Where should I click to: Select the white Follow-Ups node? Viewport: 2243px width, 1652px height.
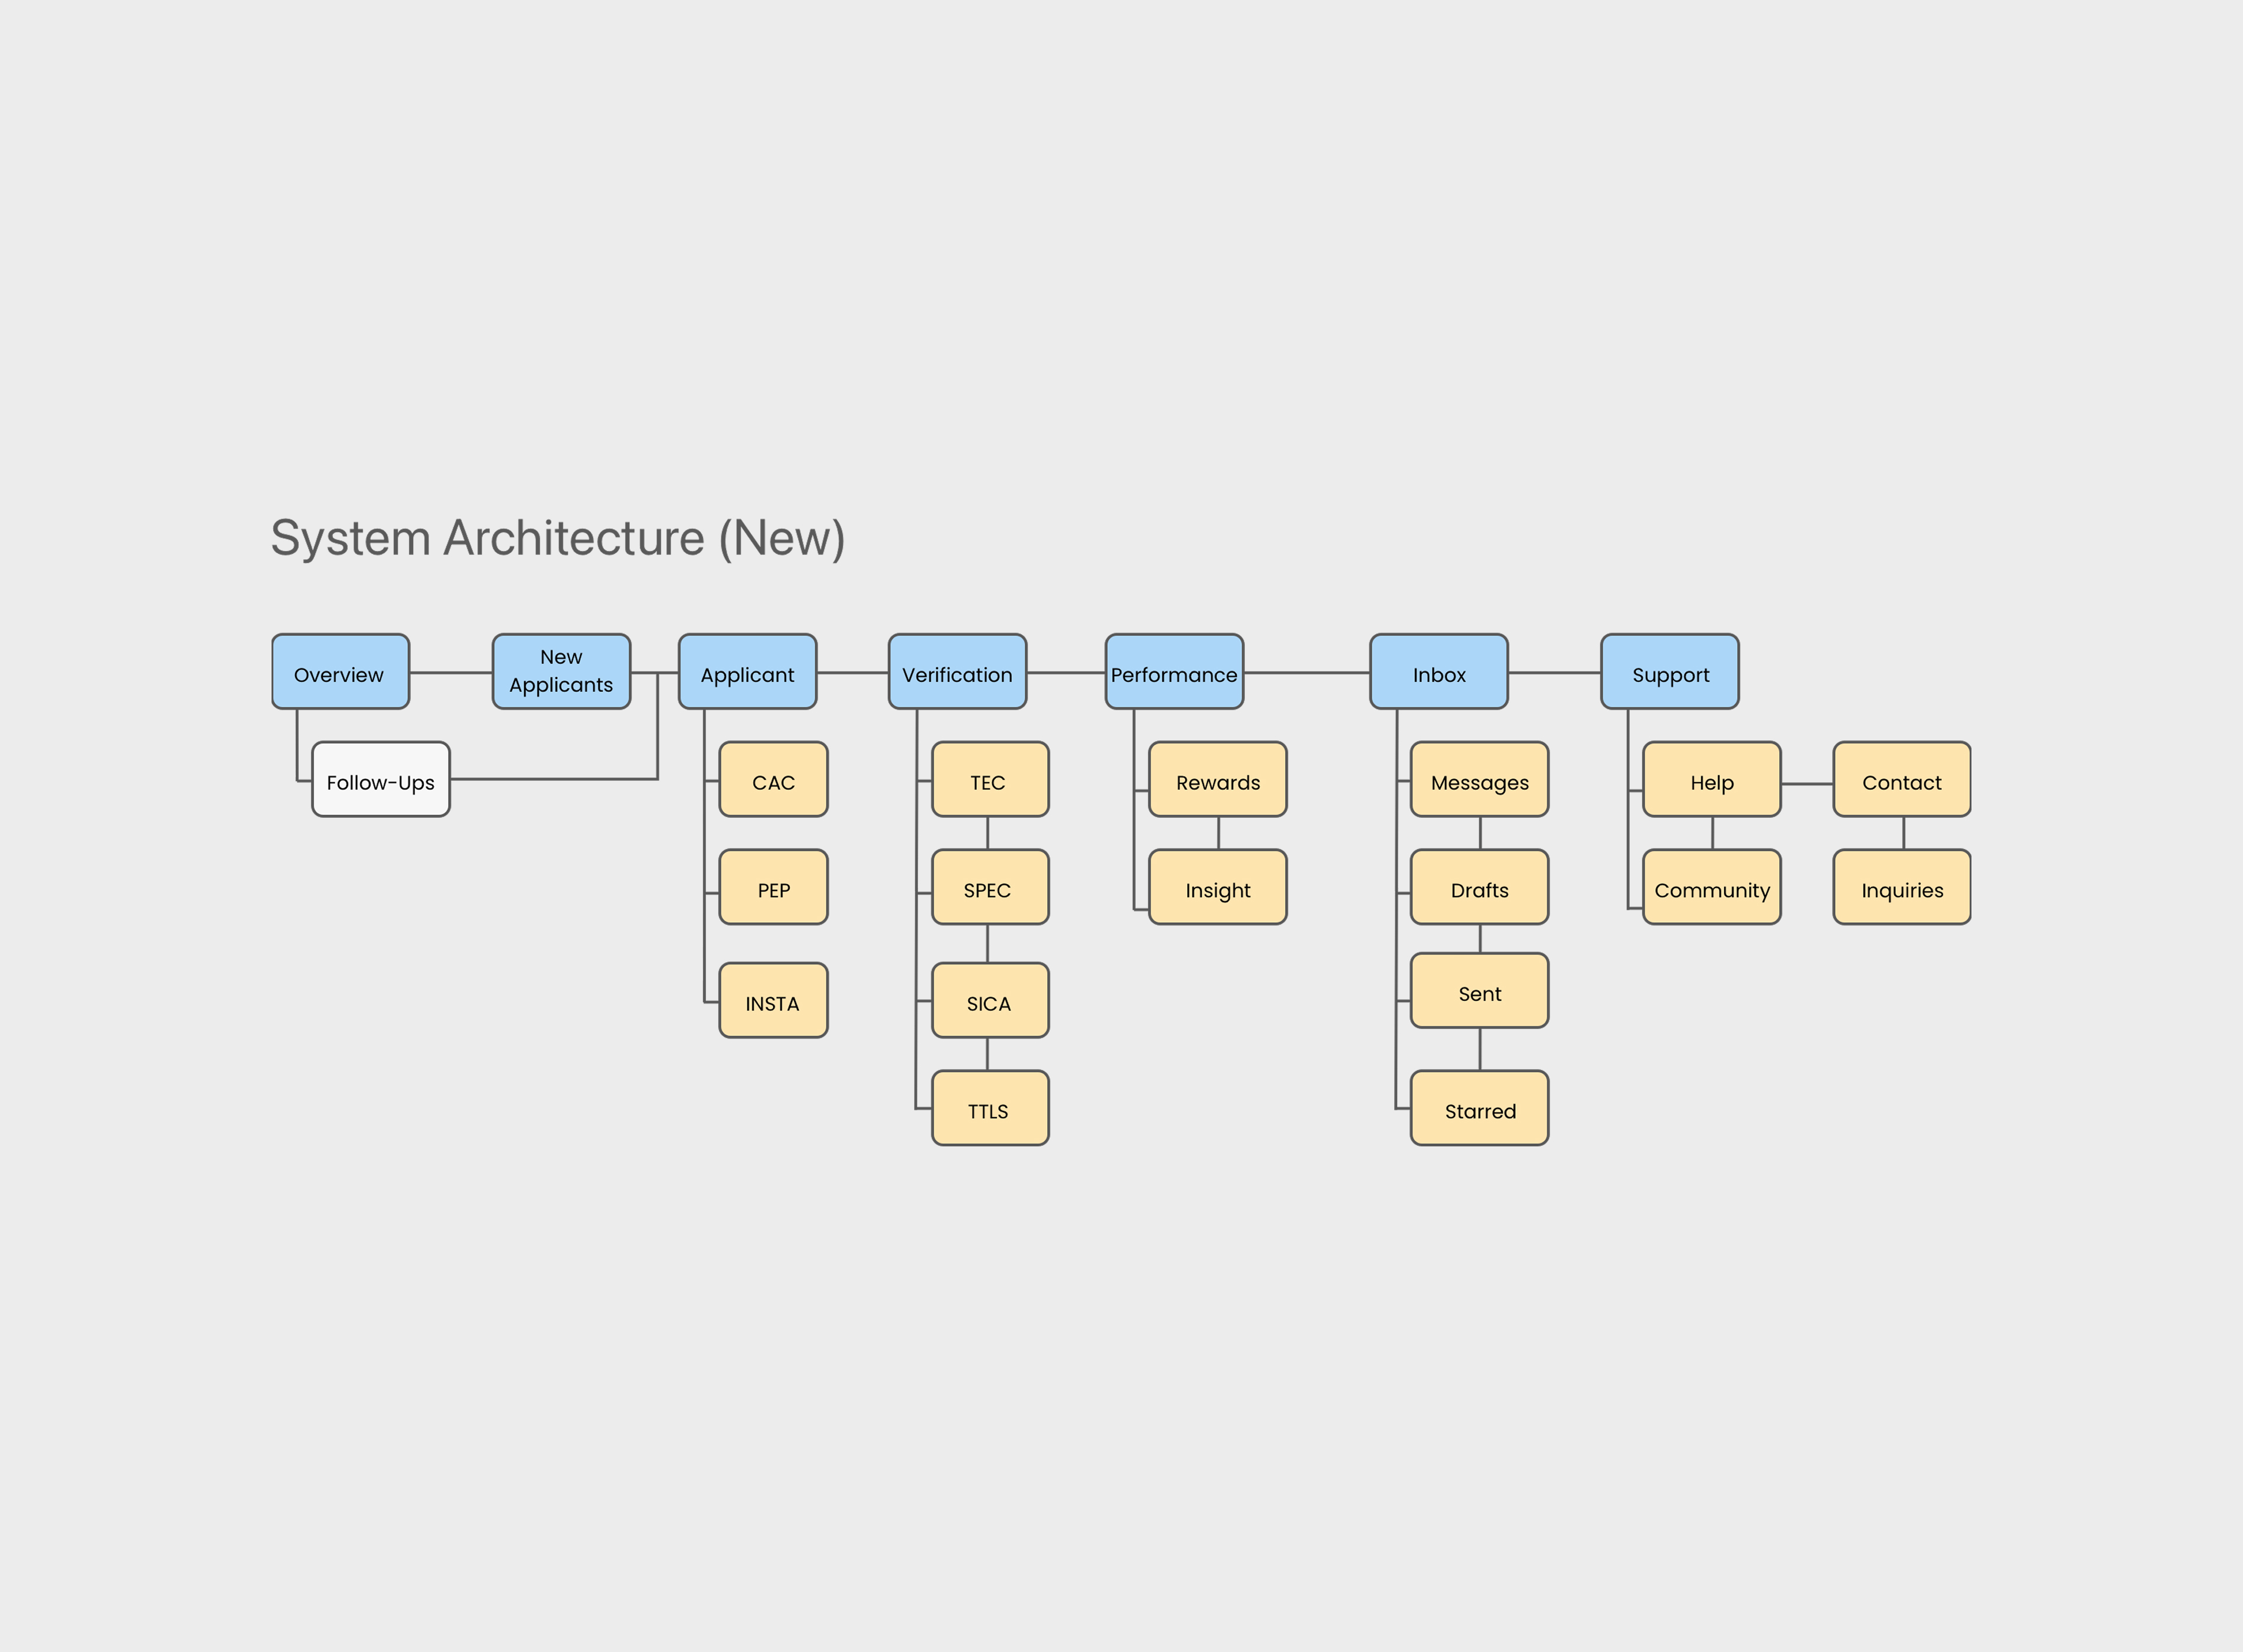click(380, 780)
